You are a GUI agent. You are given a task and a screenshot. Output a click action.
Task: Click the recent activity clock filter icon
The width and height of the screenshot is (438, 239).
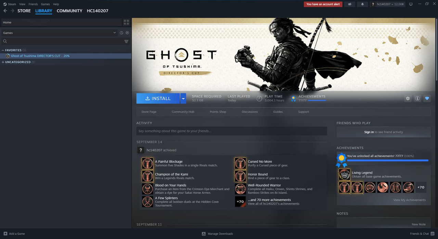pos(121,33)
